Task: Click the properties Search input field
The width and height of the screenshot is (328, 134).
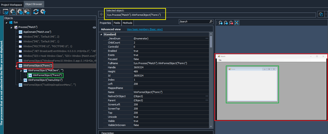Action: coord(194,22)
